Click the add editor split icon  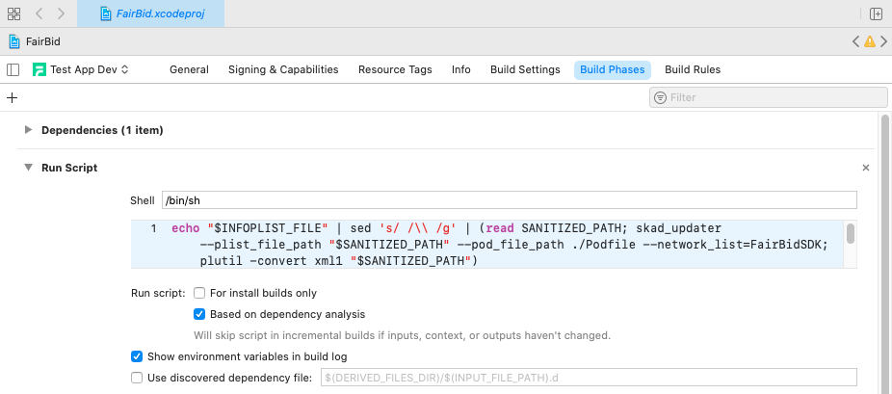point(876,13)
